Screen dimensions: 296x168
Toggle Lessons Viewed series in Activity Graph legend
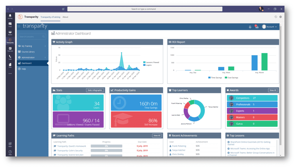tap(151, 62)
